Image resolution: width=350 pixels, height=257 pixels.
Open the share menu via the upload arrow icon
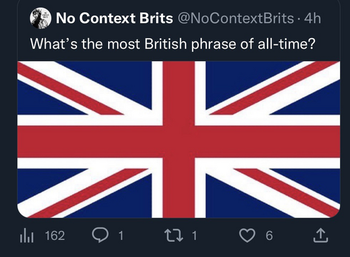(321, 235)
